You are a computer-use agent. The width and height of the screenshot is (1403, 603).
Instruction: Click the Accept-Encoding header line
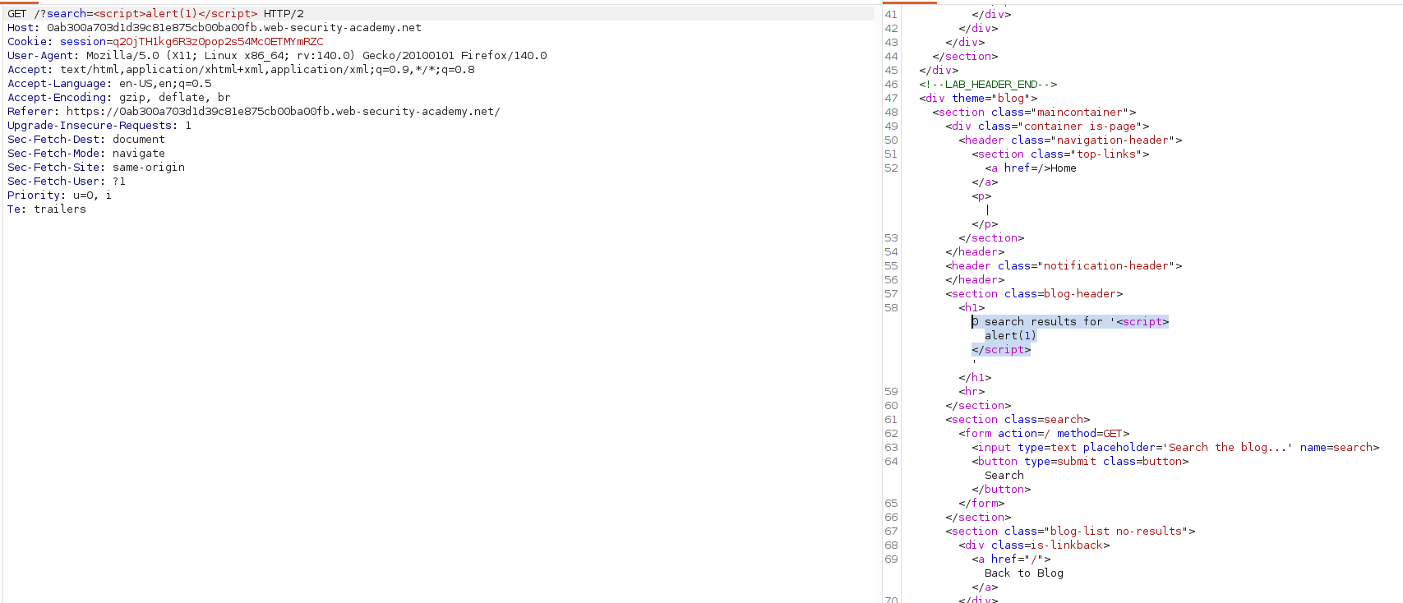coord(119,98)
